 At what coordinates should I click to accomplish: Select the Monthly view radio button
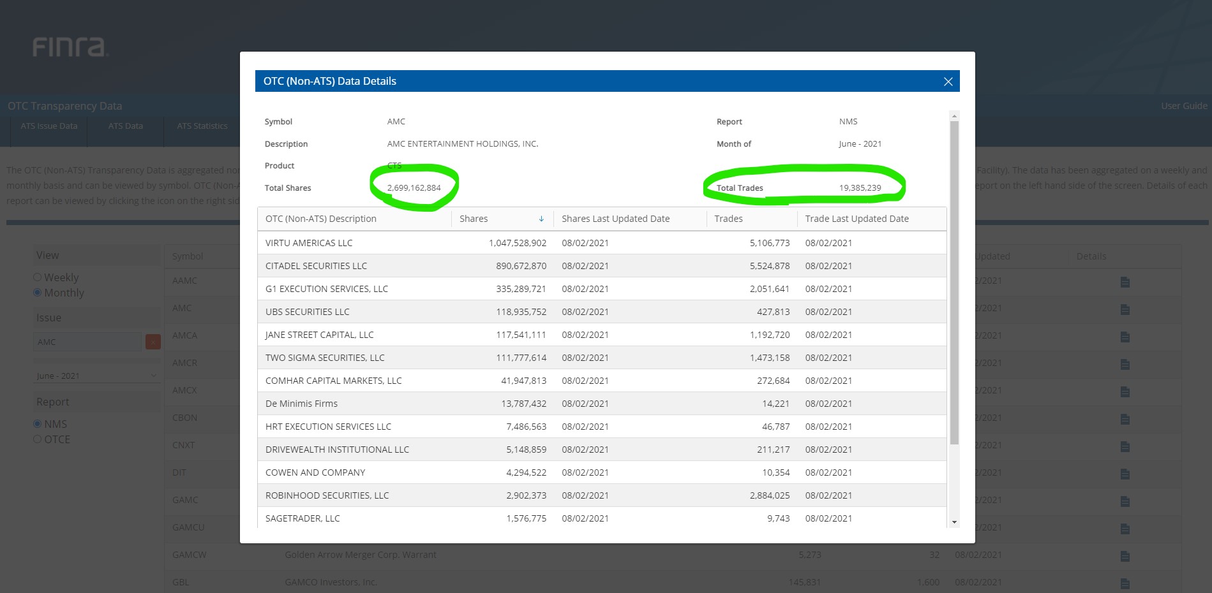tap(37, 293)
